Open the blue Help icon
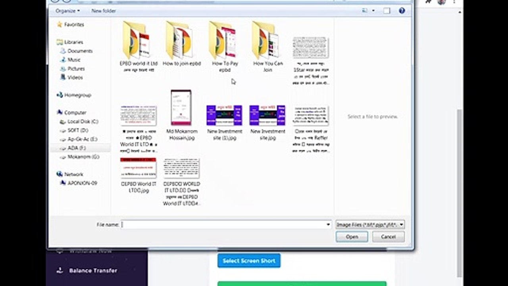Image resolution: width=508 pixels, height=286 pixels. tap(402, 11)
